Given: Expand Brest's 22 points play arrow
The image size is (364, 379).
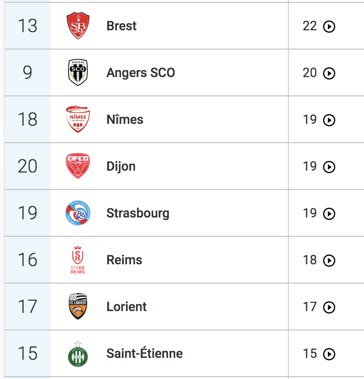Looking at the screenshot, I should point(329,26).
